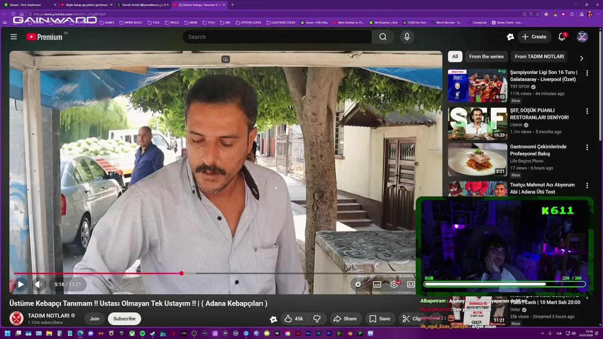603x339 pixels.
Task: Start voice search with microphone icon
Action: [407, 37]
